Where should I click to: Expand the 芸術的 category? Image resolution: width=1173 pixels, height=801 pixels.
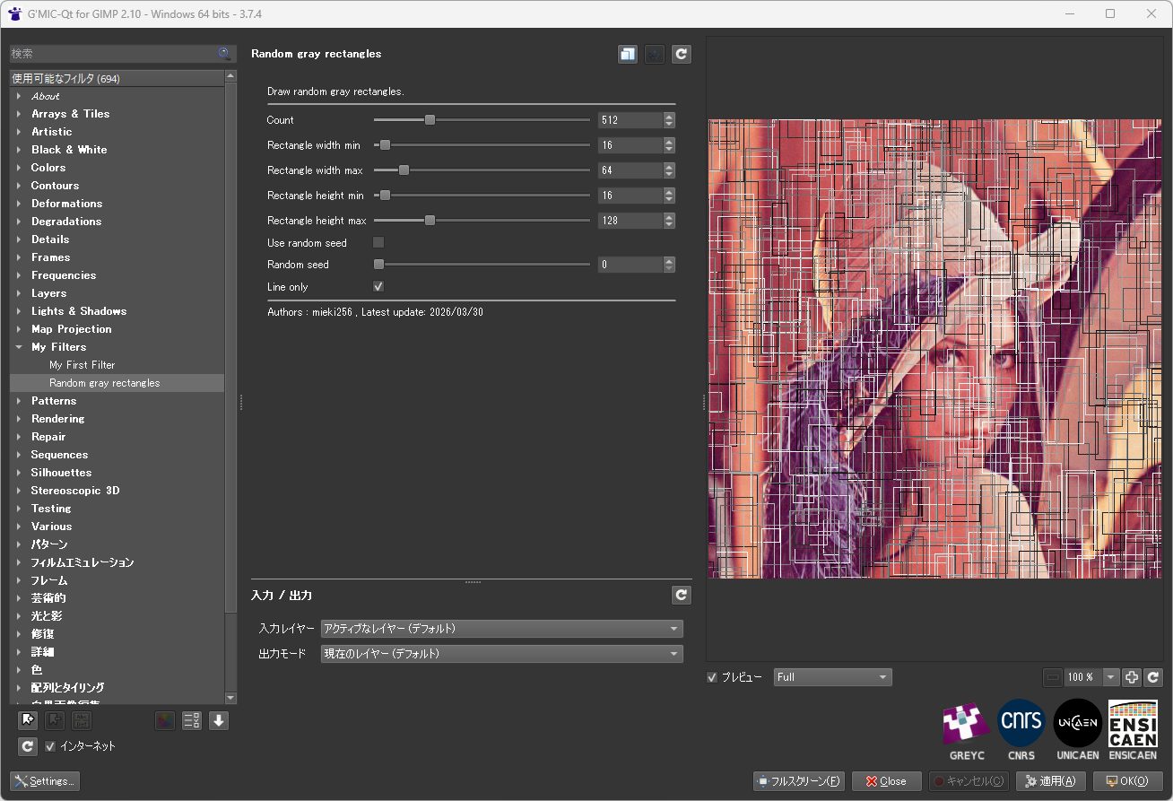coord(19,598)
